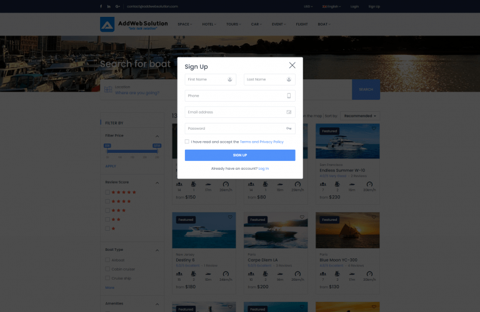This screenshot has width=480, height=312.
Task: Favorite the Carpe Diem LA boat
Action: [302, 217]
